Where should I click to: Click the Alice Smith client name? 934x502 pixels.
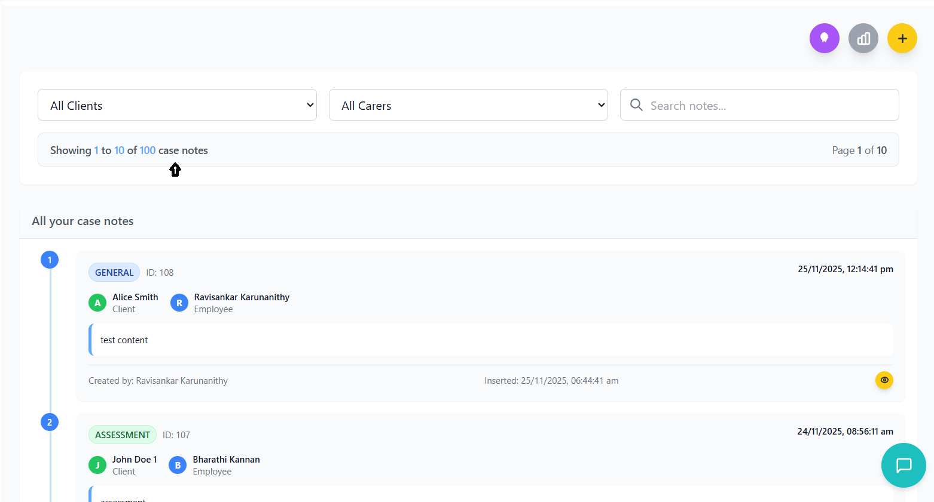[135, 297]
